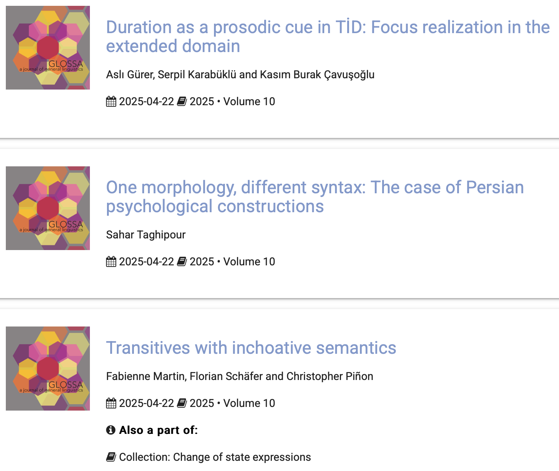Click the "Also a part of:" heading
This screenshot has height=471, width=559.
(x=158, y=430)
